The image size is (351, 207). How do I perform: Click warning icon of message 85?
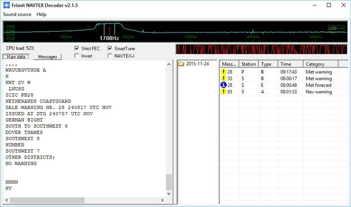(x=224, y=92)
